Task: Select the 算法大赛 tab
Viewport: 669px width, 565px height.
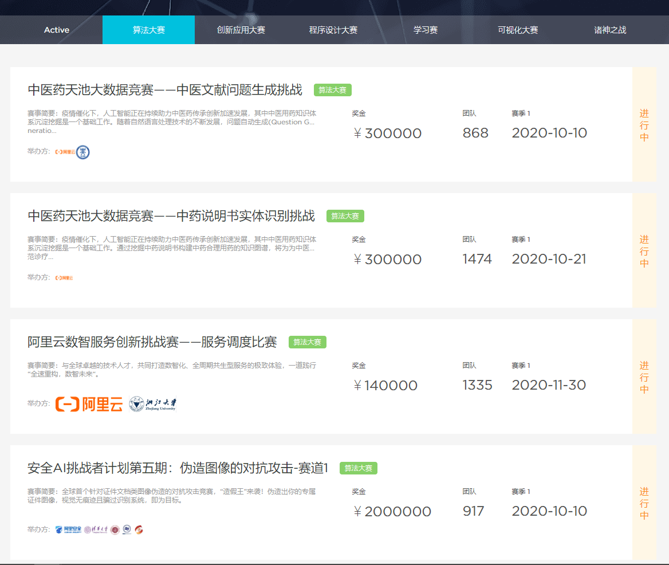Action: click(148, 30)
